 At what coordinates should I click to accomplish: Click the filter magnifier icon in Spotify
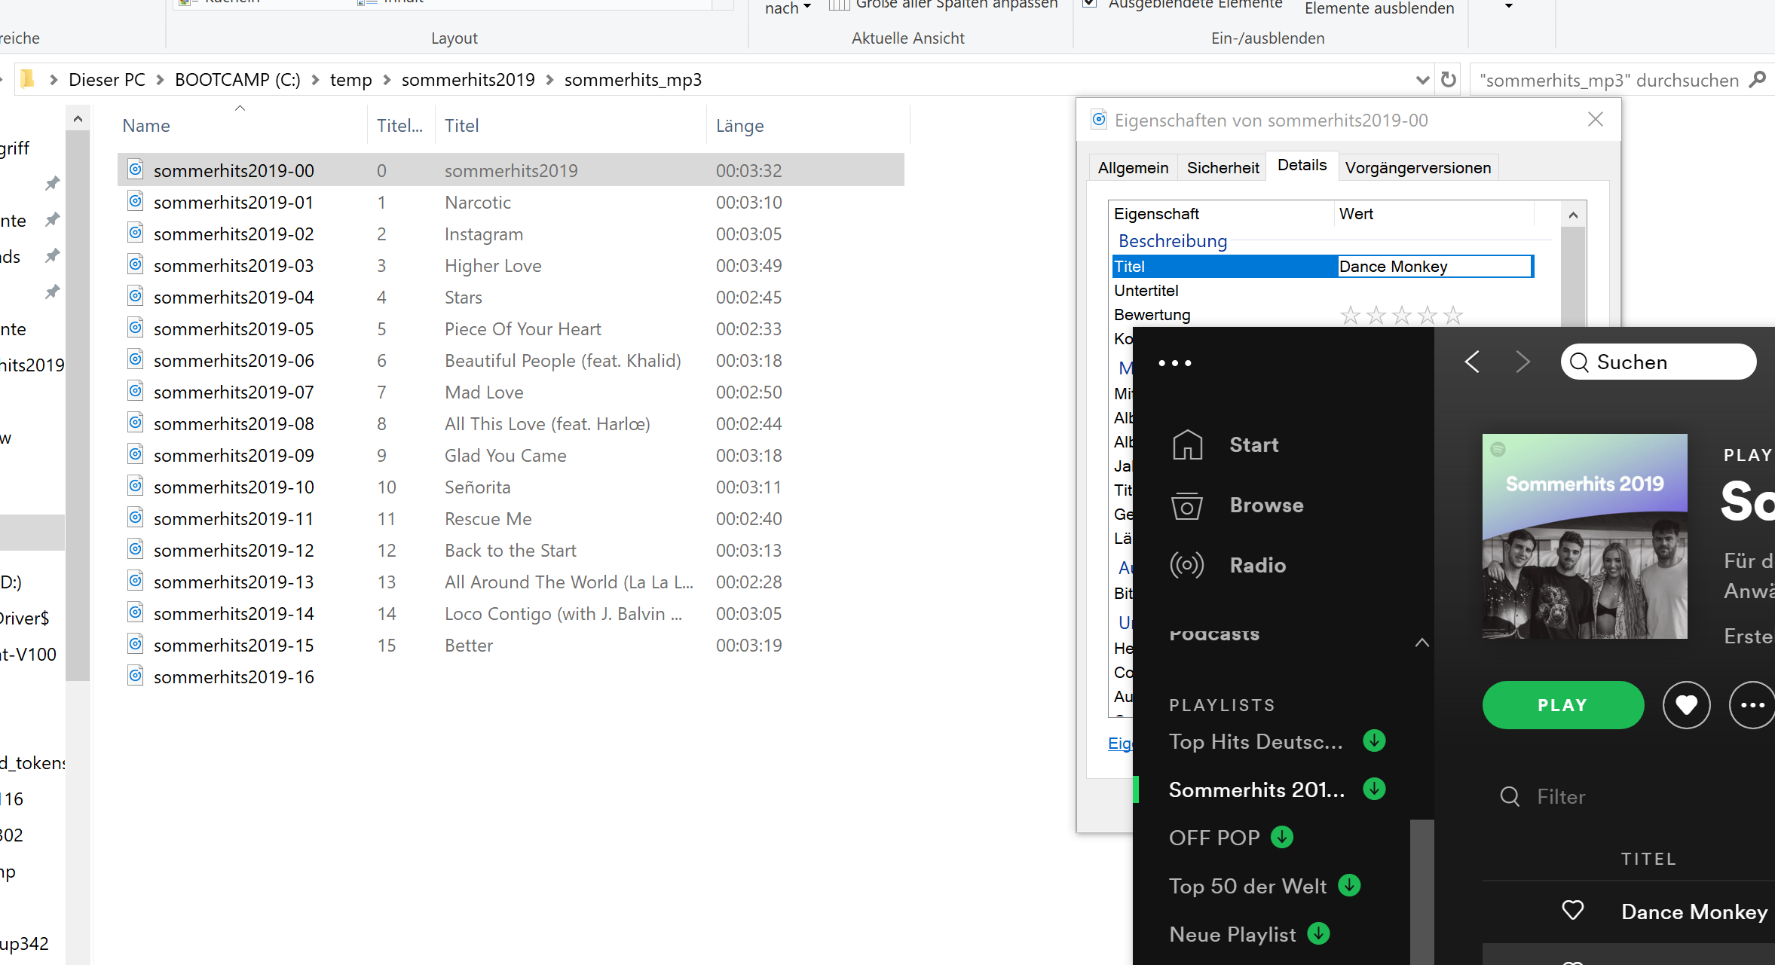pos(1510,796)
